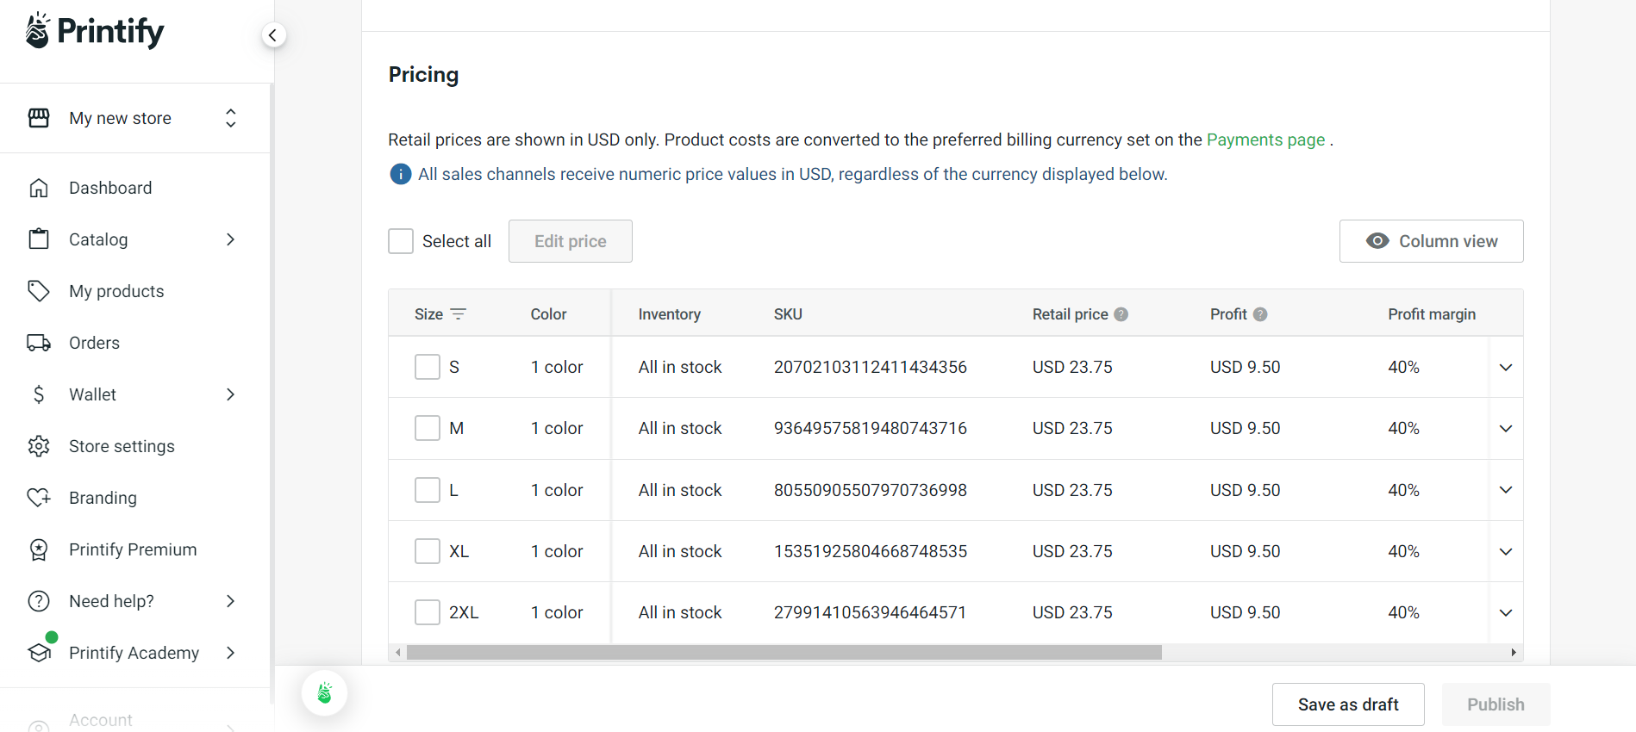The width and height of the screenshot is (1636, 732).
Task: Expand the size XL row details
Action: pos(1506,552)
